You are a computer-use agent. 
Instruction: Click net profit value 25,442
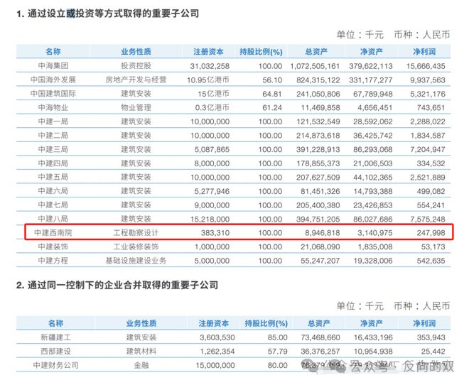pos(433,352)
